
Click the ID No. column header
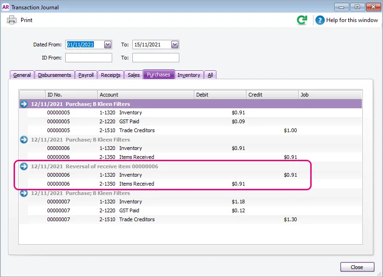(71, 95)
